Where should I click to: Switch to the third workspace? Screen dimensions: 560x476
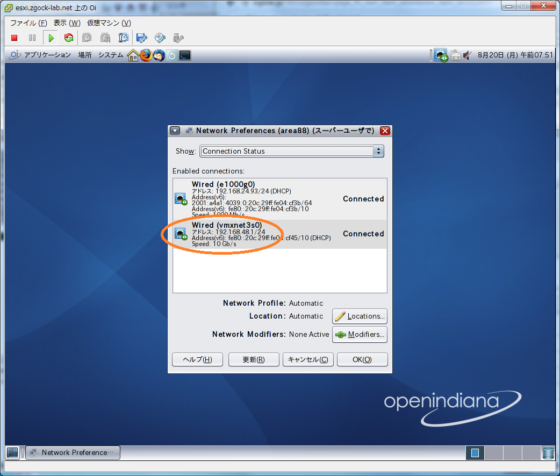(x=513, y=453)
